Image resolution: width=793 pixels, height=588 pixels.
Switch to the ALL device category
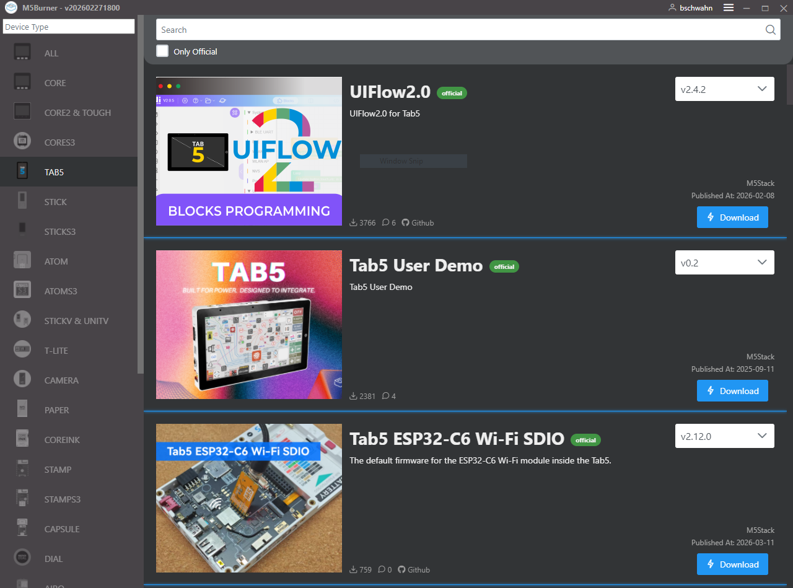(x=51, y=53)
